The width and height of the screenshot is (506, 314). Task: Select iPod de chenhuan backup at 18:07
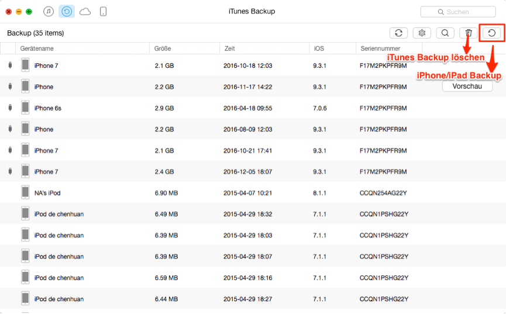click(253, 257)
